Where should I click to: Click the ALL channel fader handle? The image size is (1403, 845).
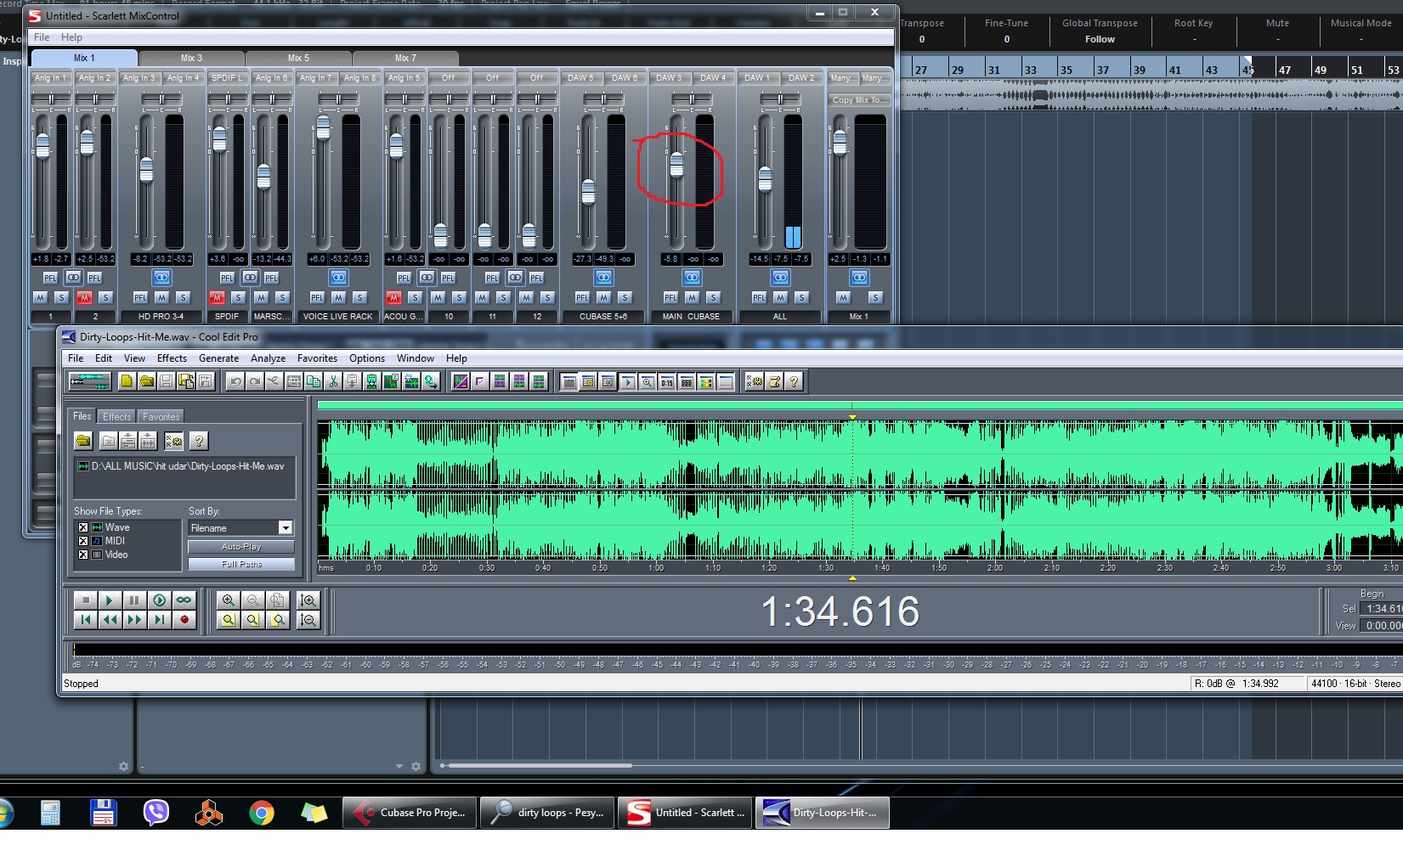click(765, 178)
